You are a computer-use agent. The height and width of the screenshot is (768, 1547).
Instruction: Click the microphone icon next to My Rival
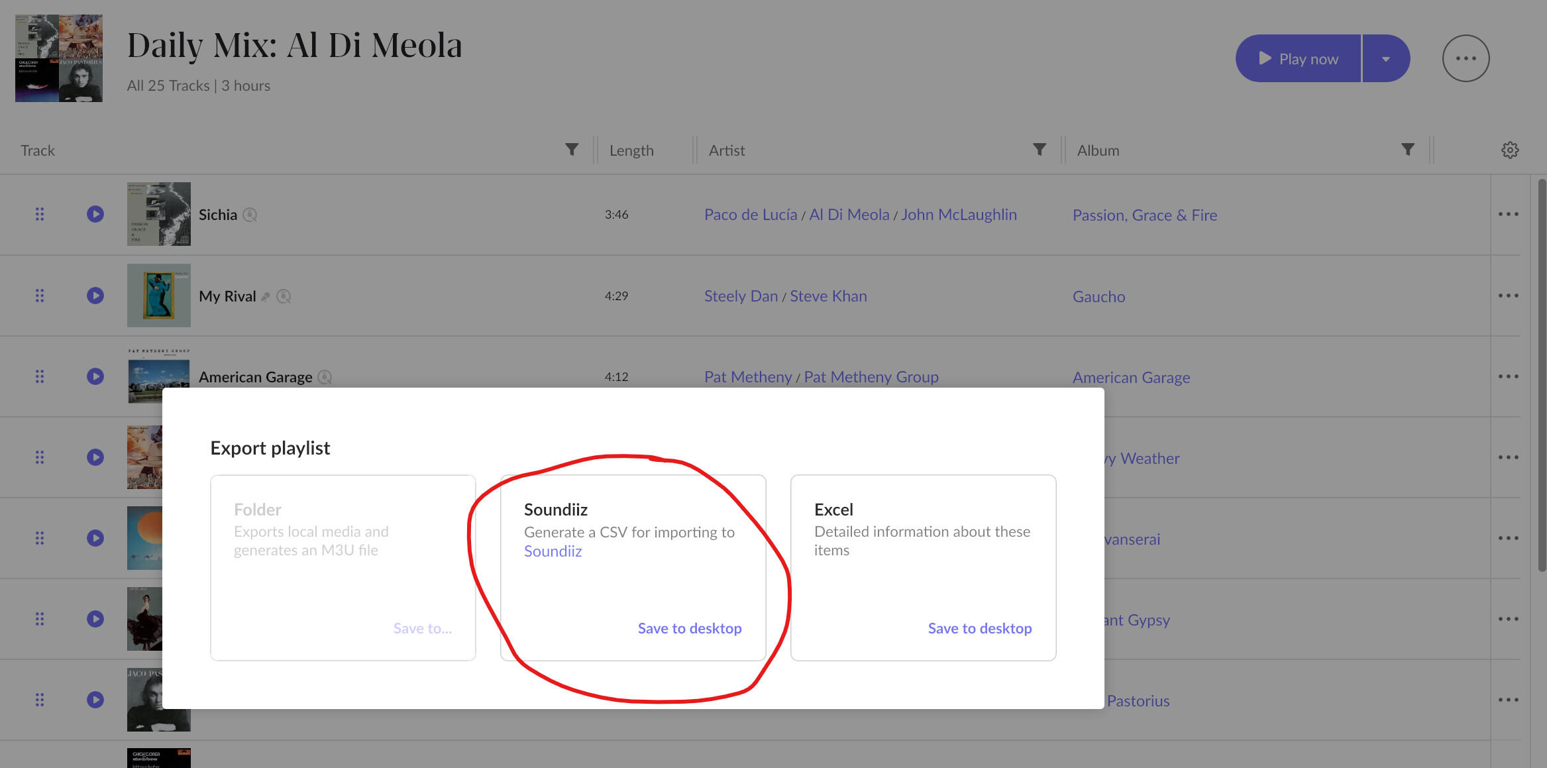coord(266,297)
